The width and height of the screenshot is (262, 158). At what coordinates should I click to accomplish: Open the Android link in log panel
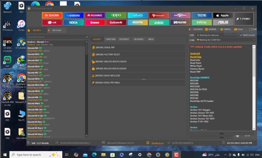click(195, 54)
